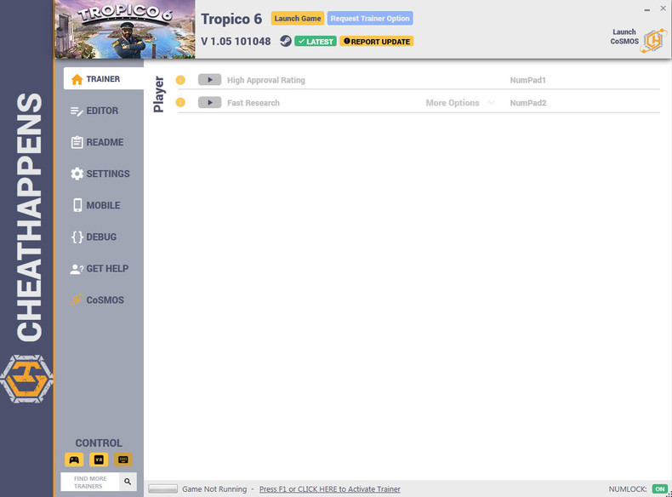Click the Game Not Running status text

point(214,488)
